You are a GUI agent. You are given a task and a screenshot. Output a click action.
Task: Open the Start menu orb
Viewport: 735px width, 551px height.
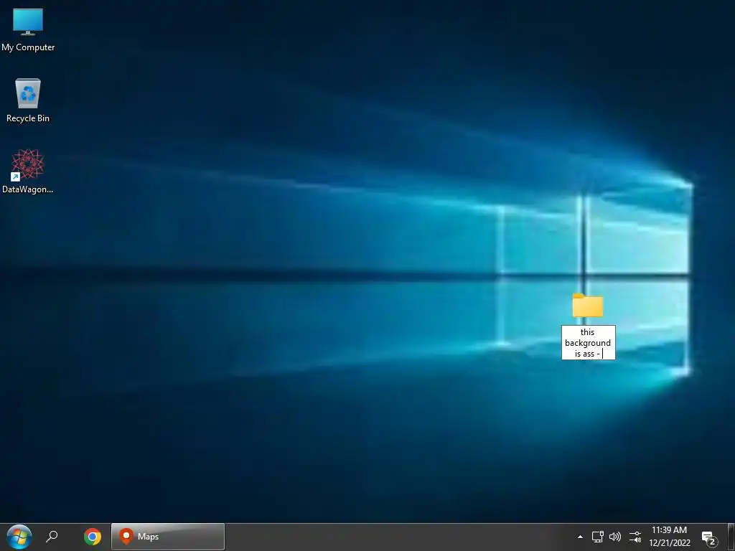[19, 537]
